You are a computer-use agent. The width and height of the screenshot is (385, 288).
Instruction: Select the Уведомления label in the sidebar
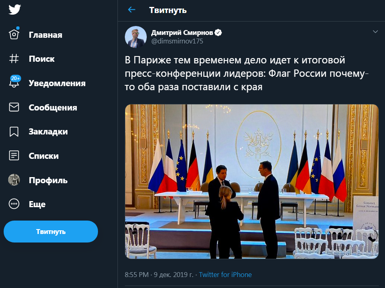pos(57,83)
